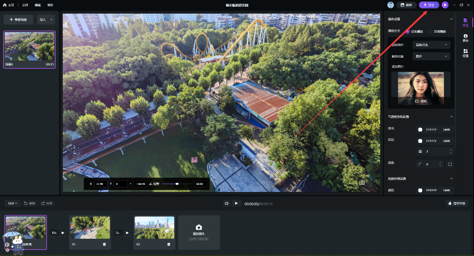Image resolution: width=474 pixels, height=256 pixels.
Task: Delete keyframe 02 using its trash icon
Action: click(169, 244)
